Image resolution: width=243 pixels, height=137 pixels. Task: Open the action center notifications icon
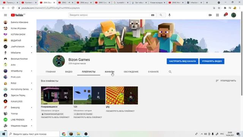click(x=238, y=134)
